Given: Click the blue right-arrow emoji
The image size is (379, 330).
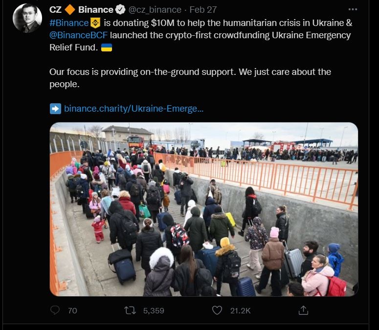Looking at the screenshot, I should tap(55, 109).
